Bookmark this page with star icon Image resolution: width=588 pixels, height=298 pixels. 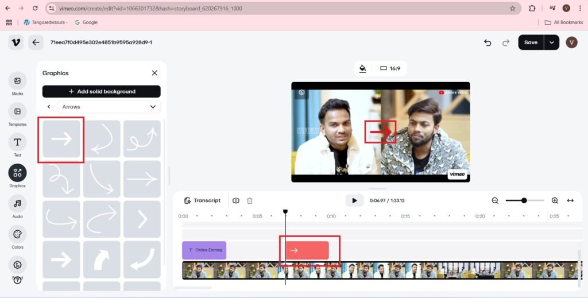[512, 8]
